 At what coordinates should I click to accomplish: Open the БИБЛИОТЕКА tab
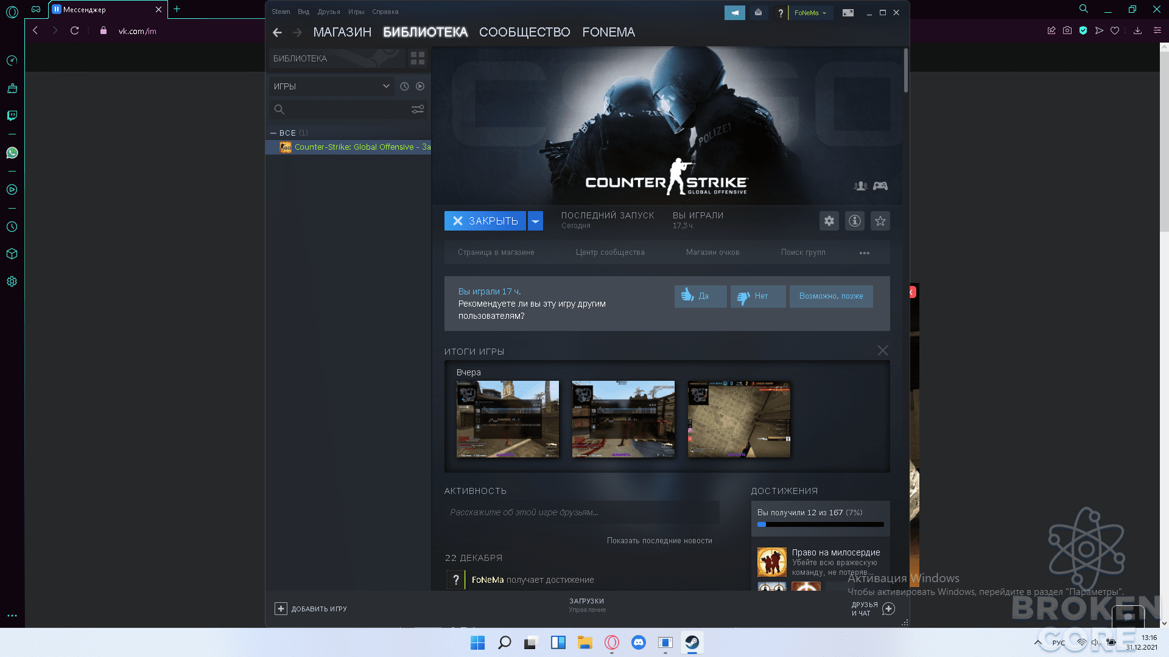point(425,32)
